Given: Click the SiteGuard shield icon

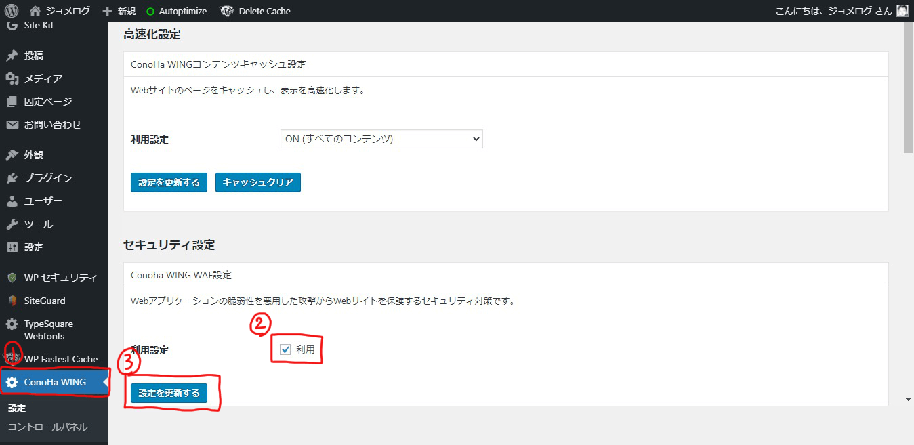Looking at the screenshot, I should click(12, 301).
